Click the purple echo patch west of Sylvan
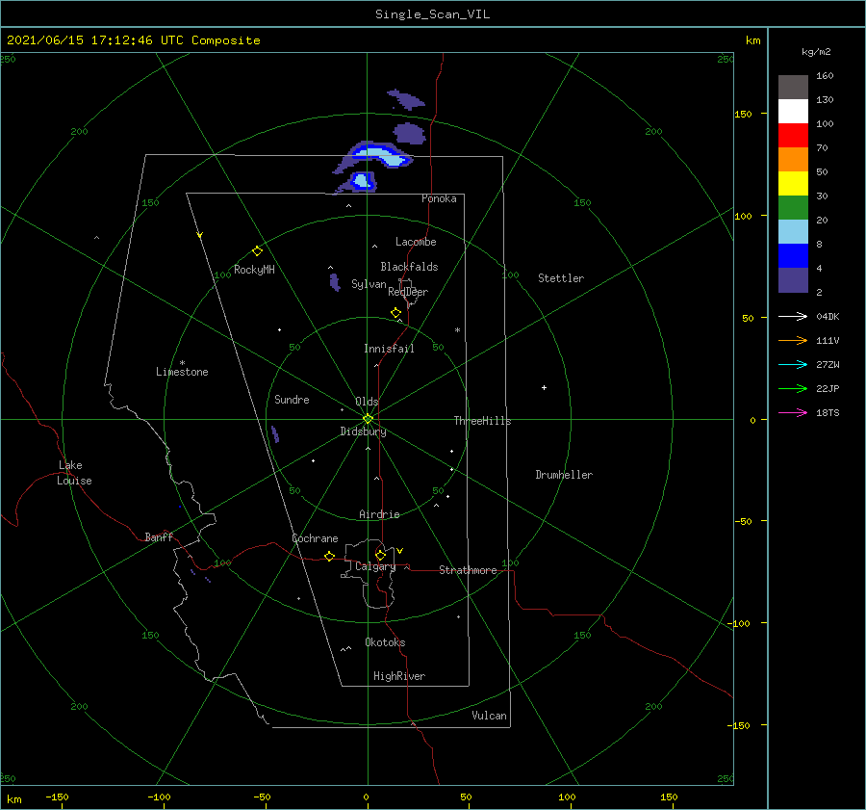This screenshot has height=810, width=866. [x=335, y=282]
